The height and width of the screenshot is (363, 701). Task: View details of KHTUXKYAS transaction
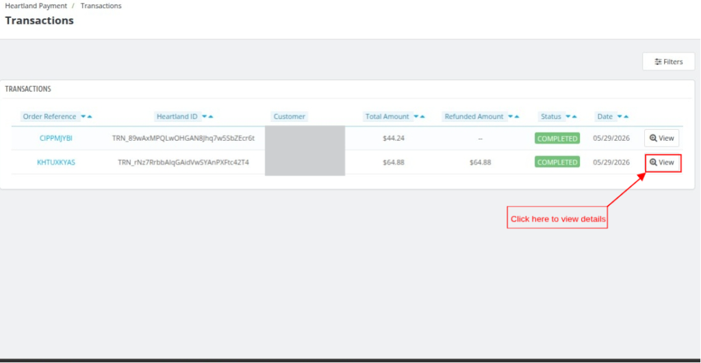[663, 163]
